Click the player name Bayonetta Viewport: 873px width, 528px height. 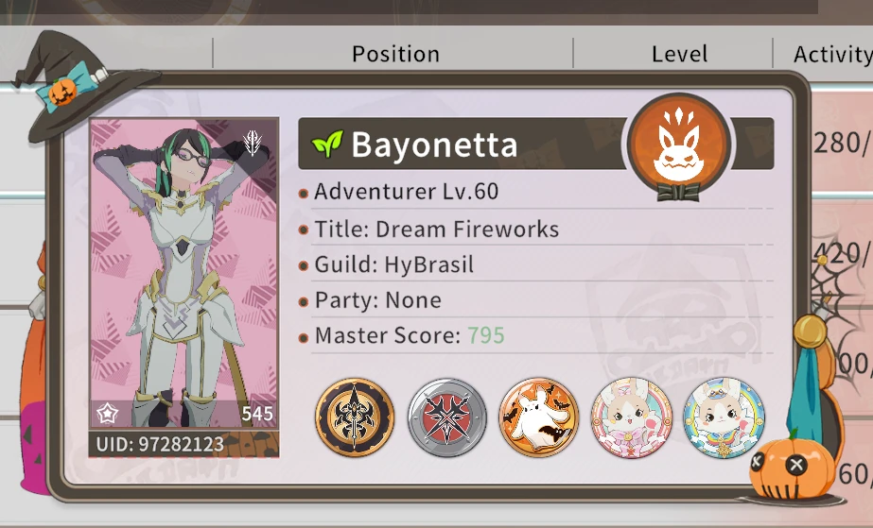434,145
